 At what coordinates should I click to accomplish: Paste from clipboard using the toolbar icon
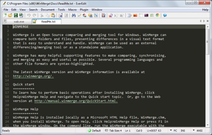(x=53, y=15)
